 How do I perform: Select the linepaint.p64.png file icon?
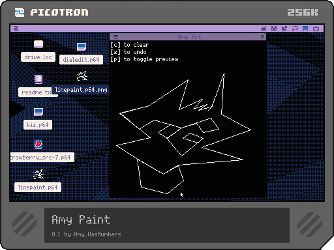click(x=82, y=76)
